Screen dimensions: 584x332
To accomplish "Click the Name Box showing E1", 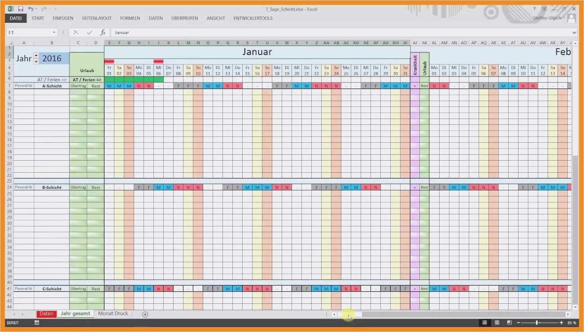I will tap(29, 33).
